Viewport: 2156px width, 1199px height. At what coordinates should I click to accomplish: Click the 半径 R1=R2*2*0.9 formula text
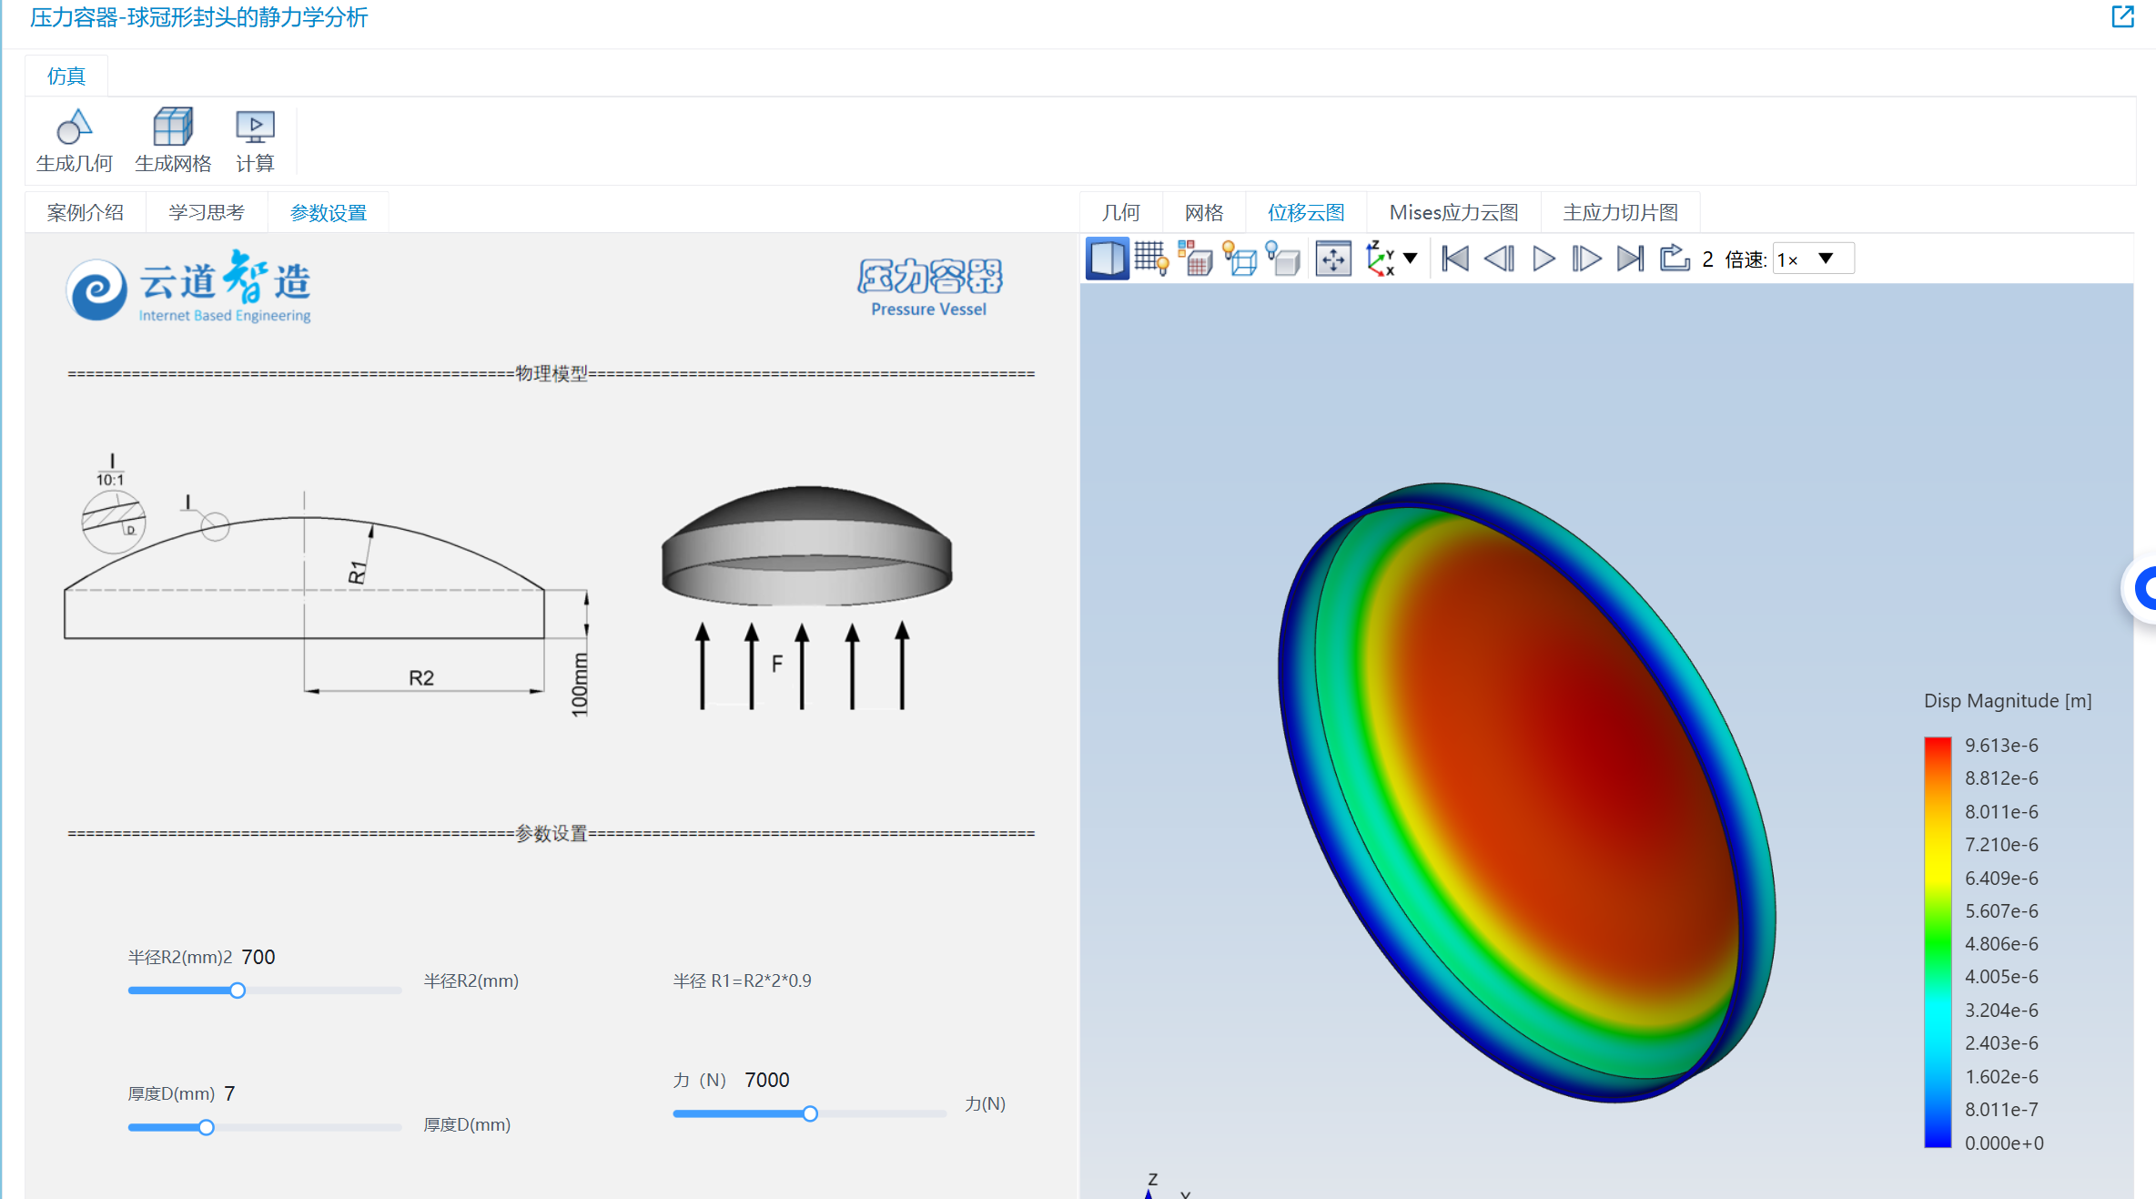point(742,981)
